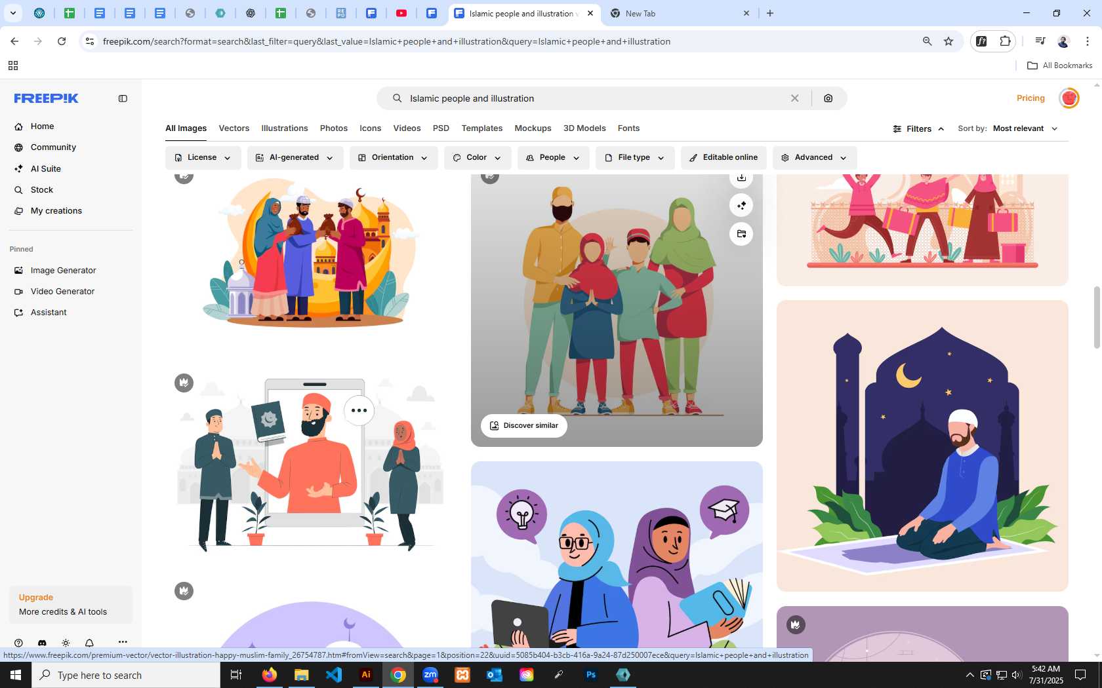
Task: Switch to Vectors tab
Action: click(234, 128)
